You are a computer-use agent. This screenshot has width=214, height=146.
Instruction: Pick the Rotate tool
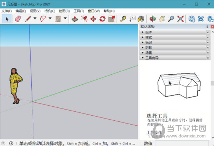coord(102,19)
